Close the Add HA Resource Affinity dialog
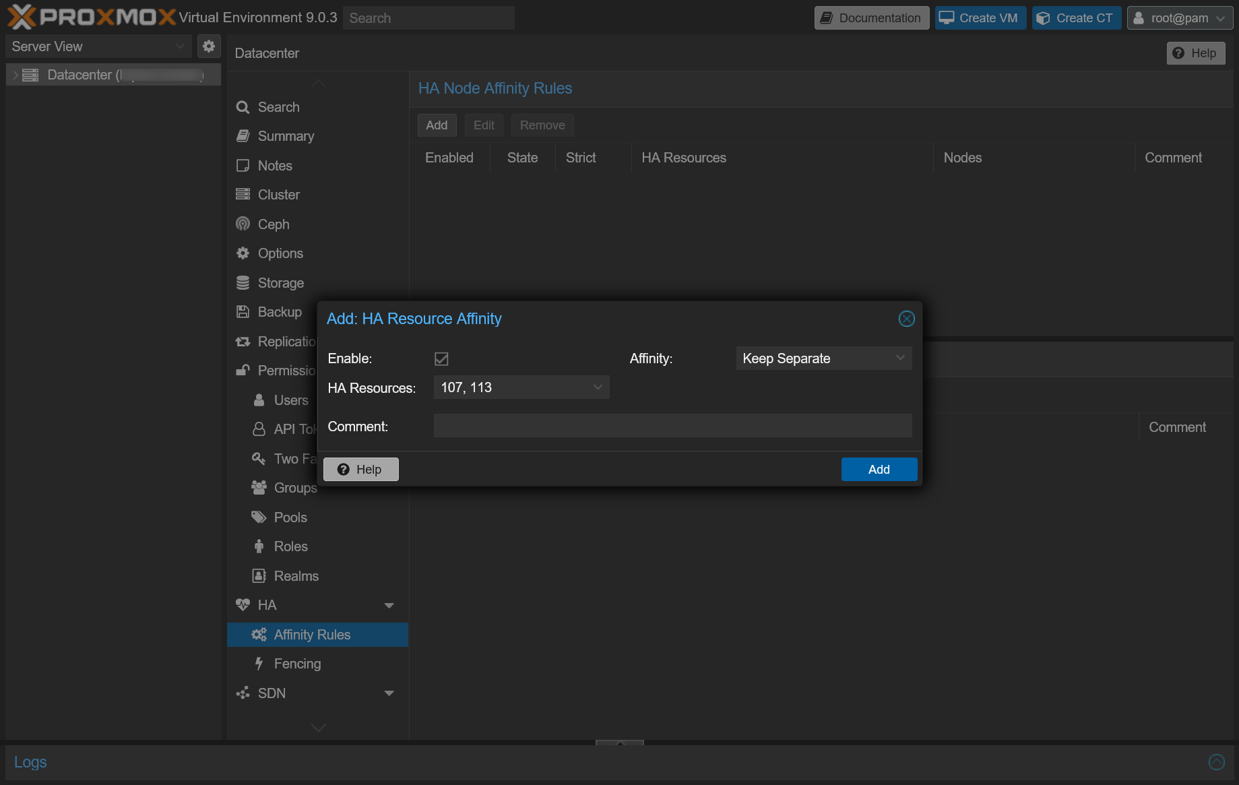 [907, 319]
